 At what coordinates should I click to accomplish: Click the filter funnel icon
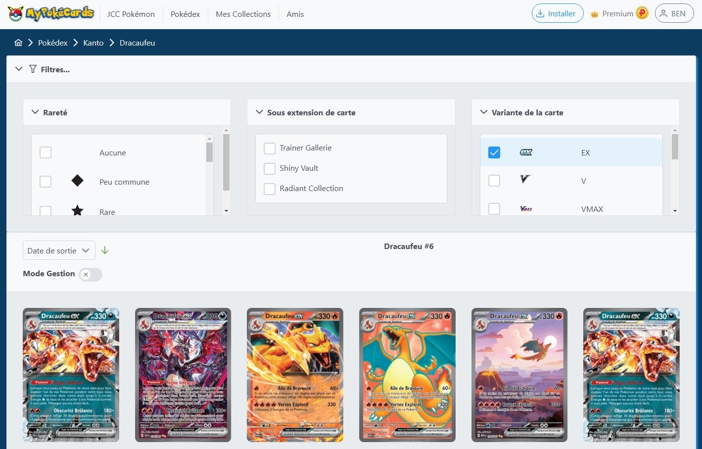[x=33, y=69]
